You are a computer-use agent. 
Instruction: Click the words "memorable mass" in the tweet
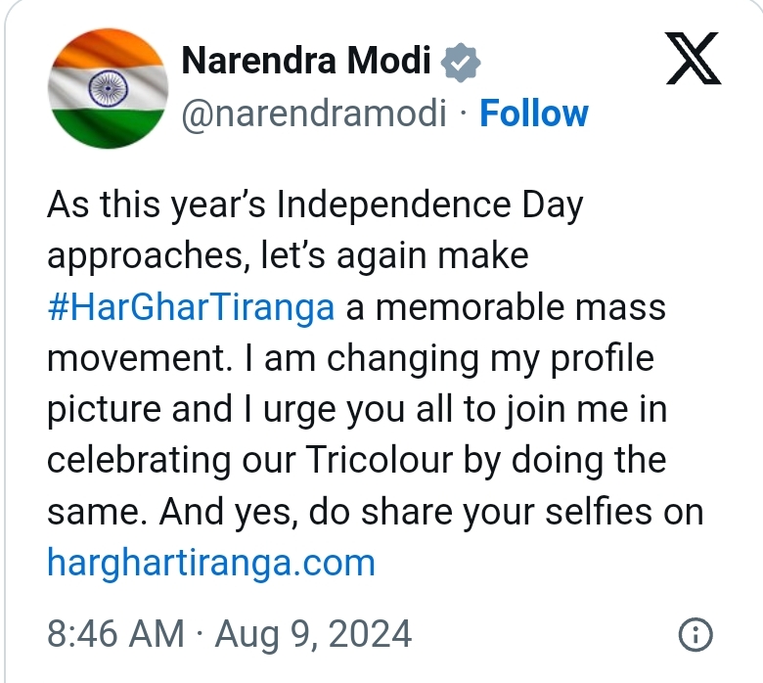[520, 307]
